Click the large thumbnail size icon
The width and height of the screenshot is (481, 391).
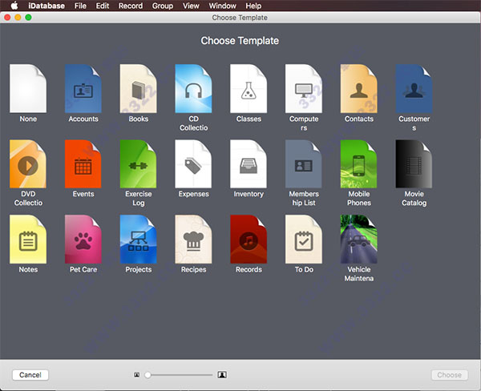pyautogui.click(x=222, y=375)
